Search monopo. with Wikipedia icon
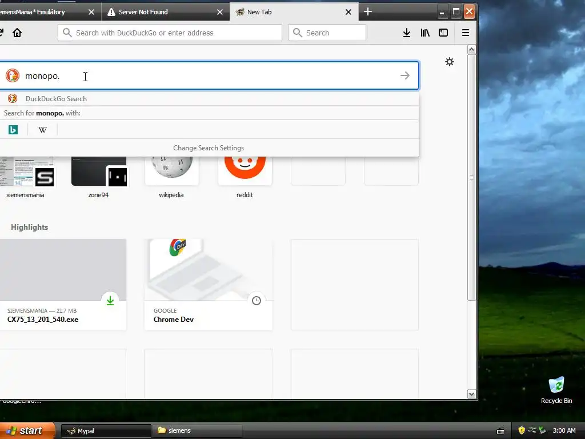585x439 pixels. (42, 130)
